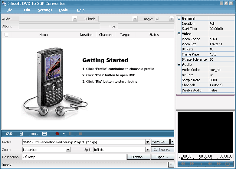Image resolution: width=236 pixels, height=169 pixels.
Task: Select the Video Codec h263 value
Action: [221, 39]
